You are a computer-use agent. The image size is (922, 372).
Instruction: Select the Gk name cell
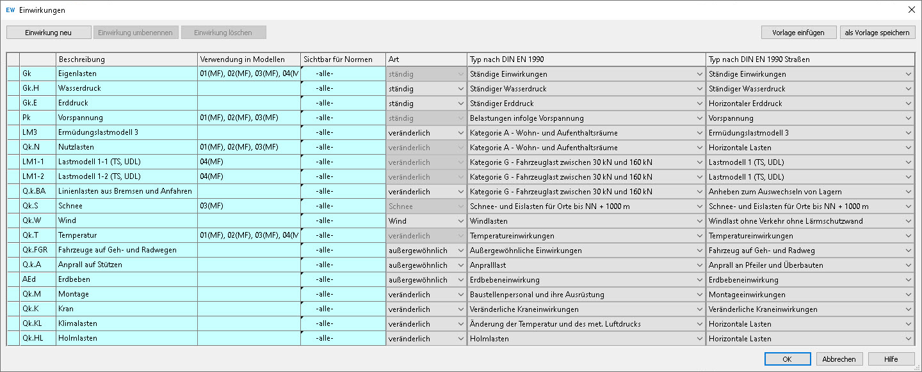38,74
